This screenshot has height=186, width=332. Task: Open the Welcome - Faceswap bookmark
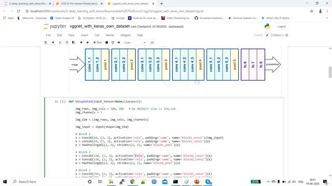pos(32,18)
